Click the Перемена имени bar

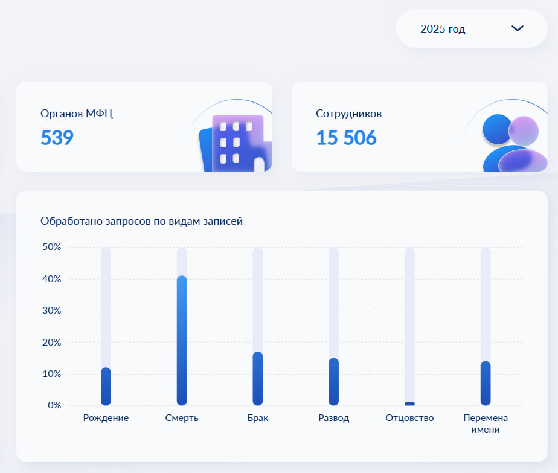pos(486,384)
